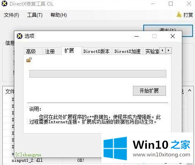Click the DirectX修复工具 title bar icon
The height and width of the screenshot is (165, 195).
(x=4, y=4)
